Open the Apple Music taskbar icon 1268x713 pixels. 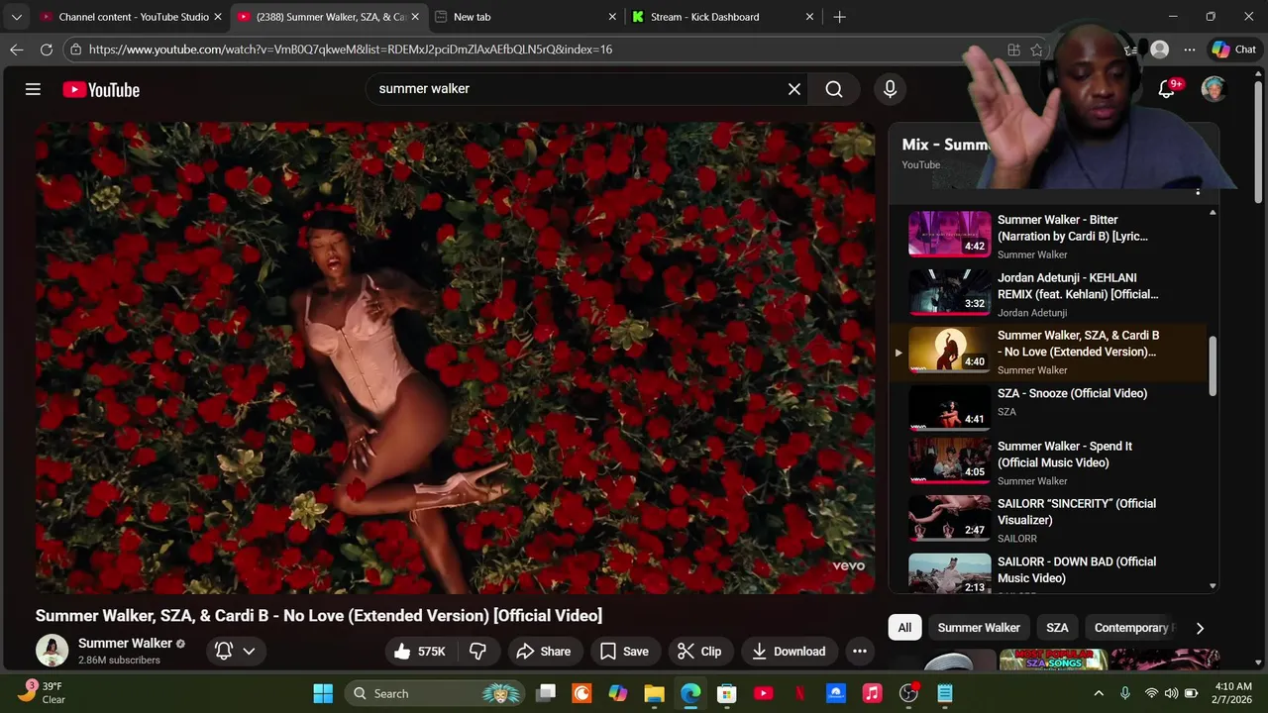[872, 693]
